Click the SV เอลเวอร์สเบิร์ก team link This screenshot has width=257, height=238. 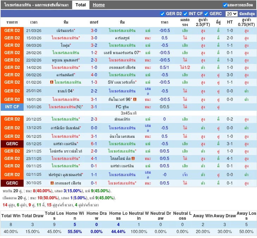point(121,82)
